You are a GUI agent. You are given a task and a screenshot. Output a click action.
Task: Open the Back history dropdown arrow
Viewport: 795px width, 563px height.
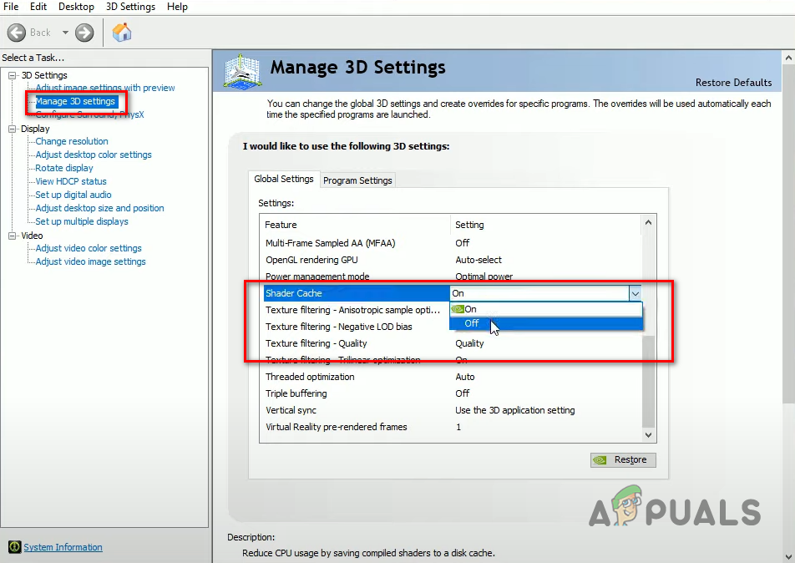(x=65, y=33)
